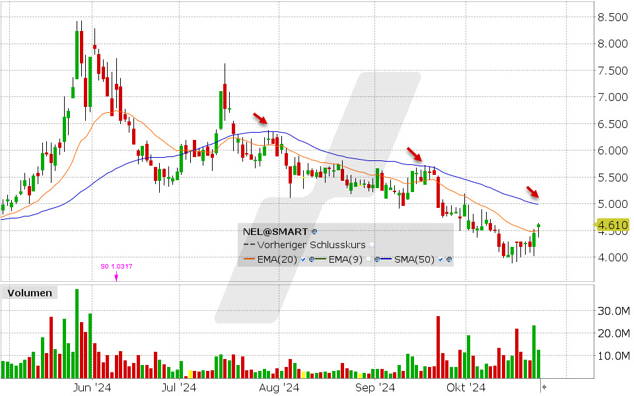Image resolution: width=634 pixels, height=396 pixels.
Task: Click the Vorheriger Schlusskurs legend text
Action: click(311, 245)
